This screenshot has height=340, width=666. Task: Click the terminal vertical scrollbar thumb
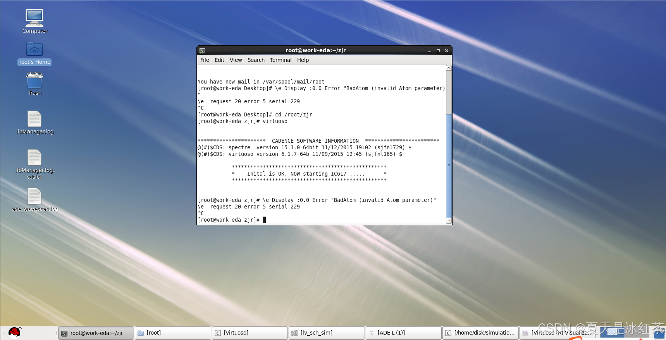[449, 166]
